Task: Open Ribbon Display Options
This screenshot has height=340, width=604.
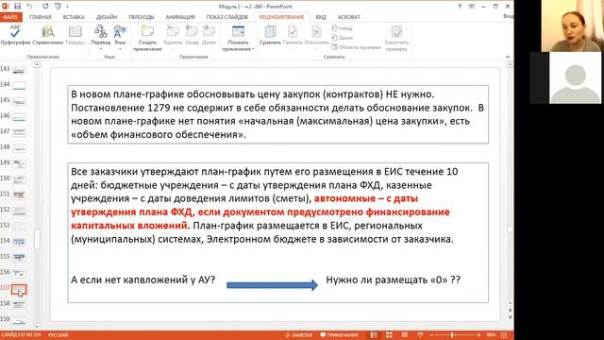Action: (x=472, y=7)
